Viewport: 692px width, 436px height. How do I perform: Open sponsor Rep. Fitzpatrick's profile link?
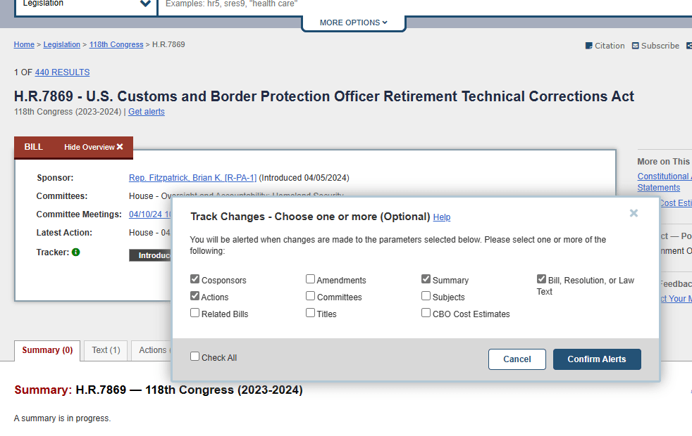point(192,178)
